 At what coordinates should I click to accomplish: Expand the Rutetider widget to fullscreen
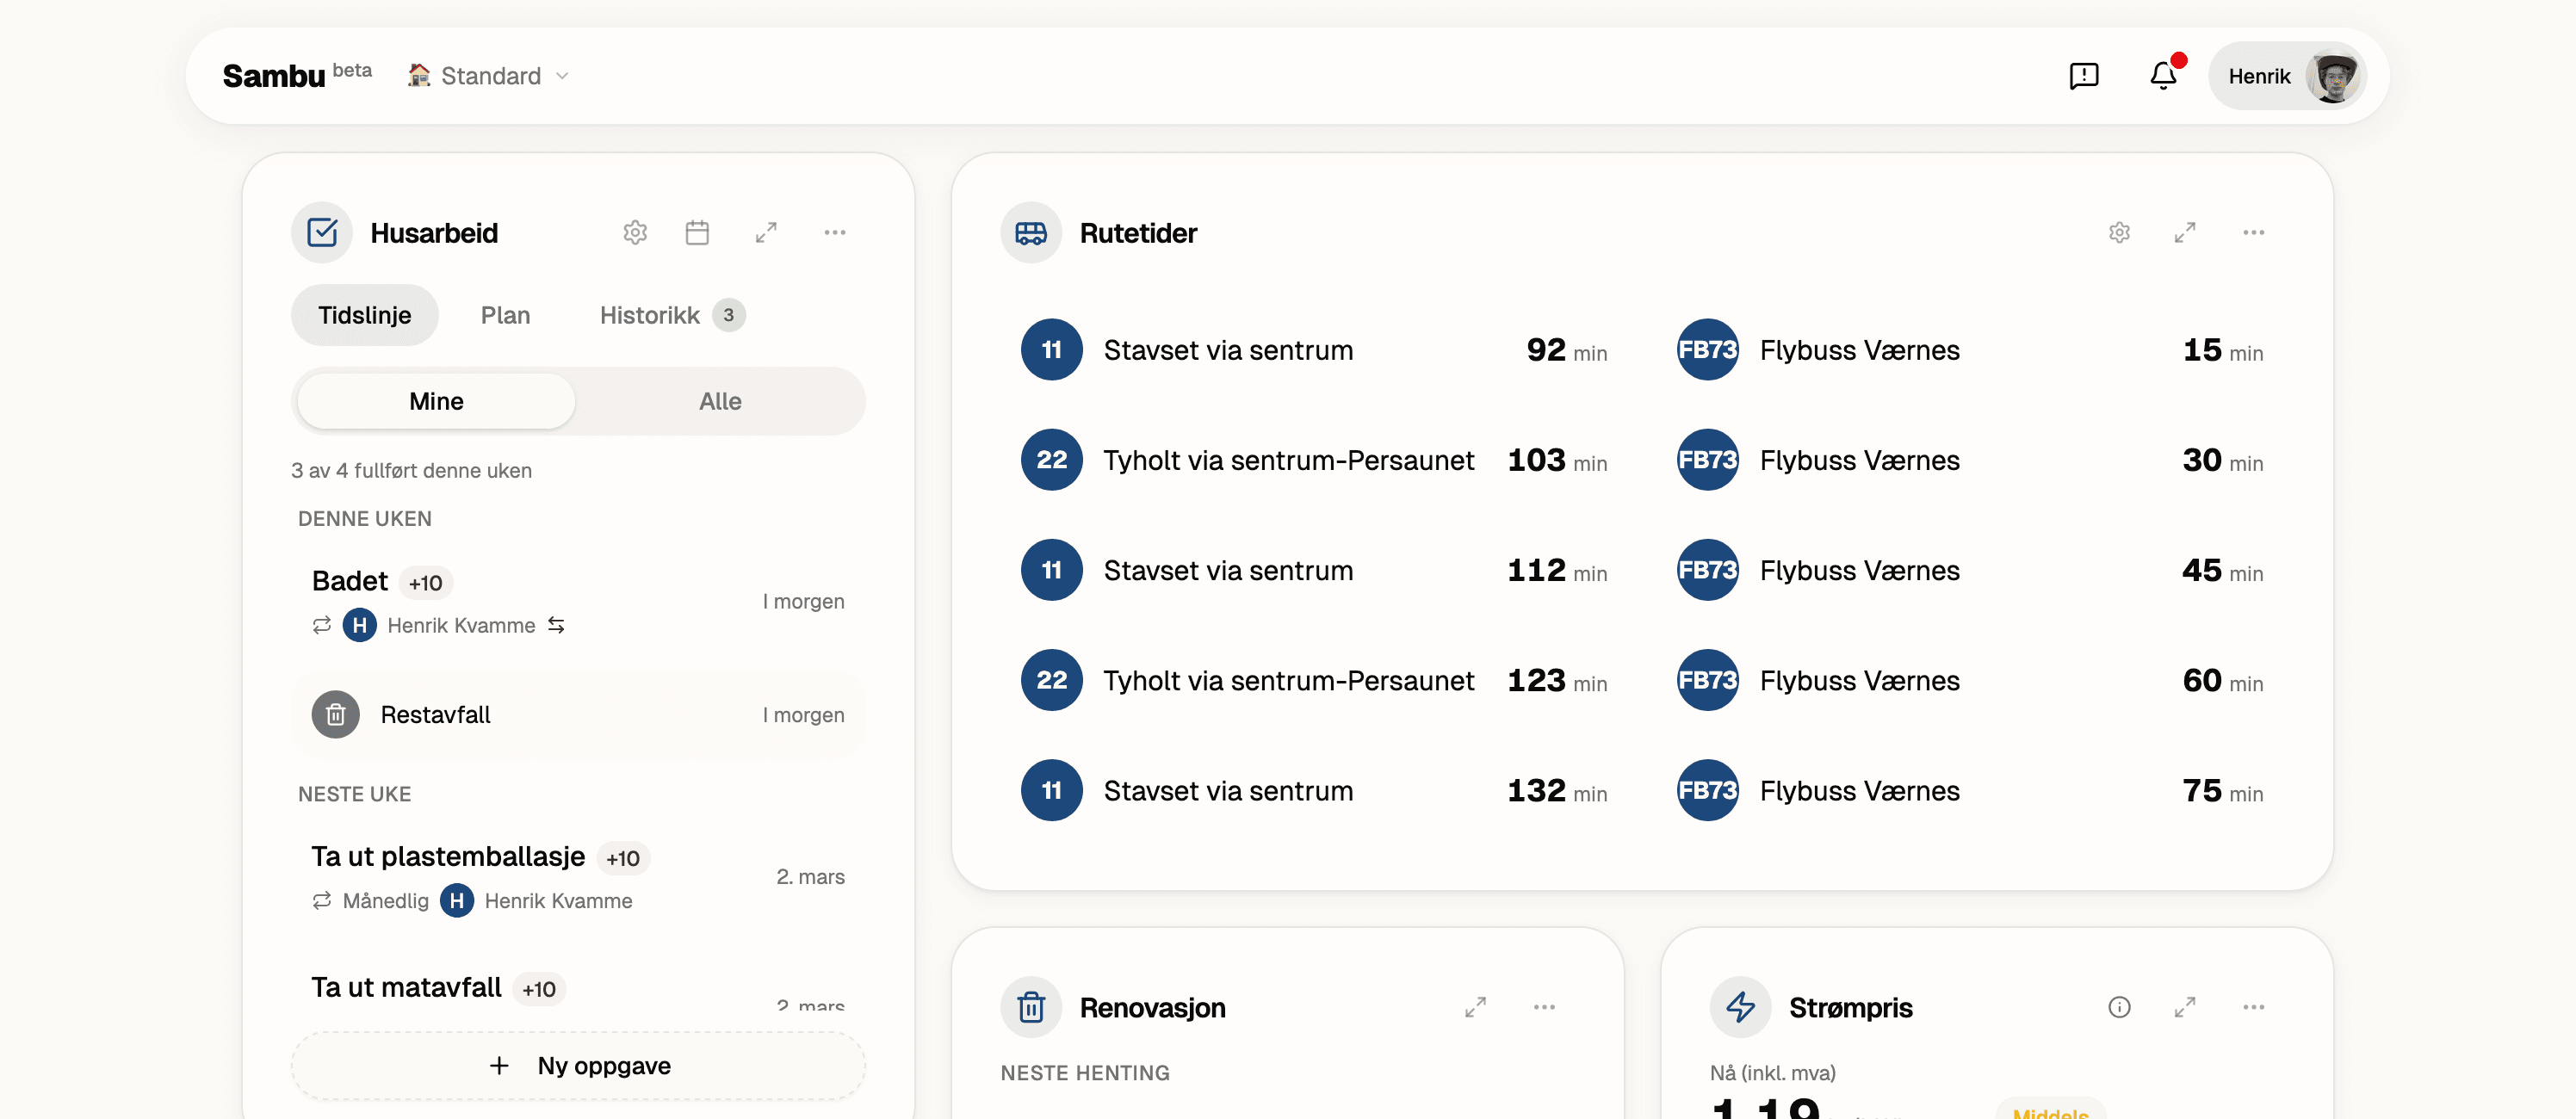click(x=2185, y=232)
